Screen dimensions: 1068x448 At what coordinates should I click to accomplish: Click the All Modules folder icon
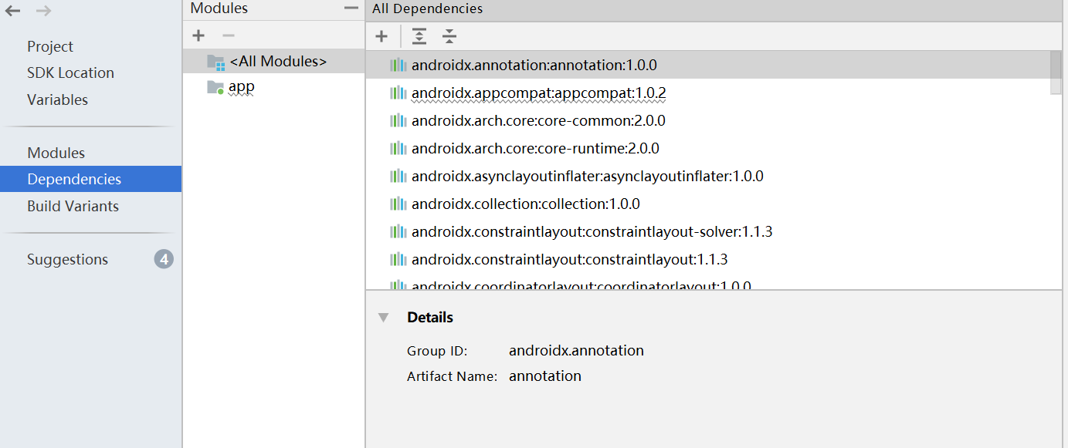(x=215, y=62)
